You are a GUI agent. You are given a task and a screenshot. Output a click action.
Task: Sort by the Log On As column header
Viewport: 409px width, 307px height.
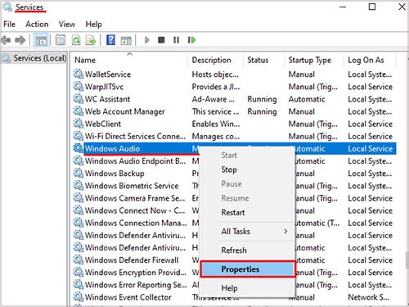[x=370, y=60]
